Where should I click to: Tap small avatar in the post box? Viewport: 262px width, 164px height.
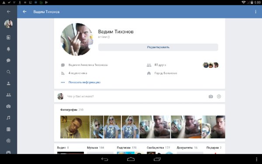[x=61, y=96]
